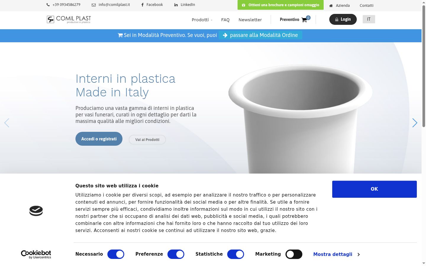
Task: Click the info@comilplast.it email link
Action: (x=114, y=5)
